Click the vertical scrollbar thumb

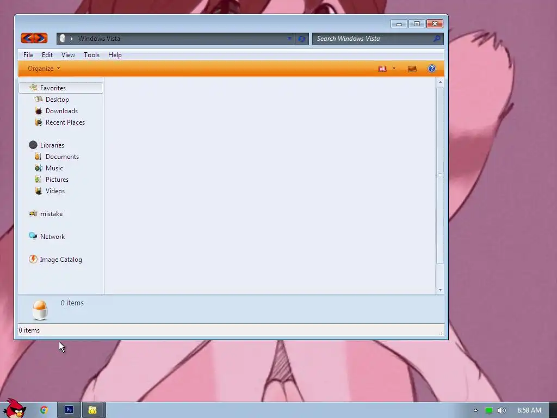tap(440, 175)
